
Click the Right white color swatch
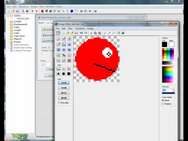(172, 44)
